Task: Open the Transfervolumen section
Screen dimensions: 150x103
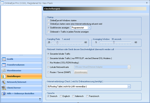Action: point(21,65)
